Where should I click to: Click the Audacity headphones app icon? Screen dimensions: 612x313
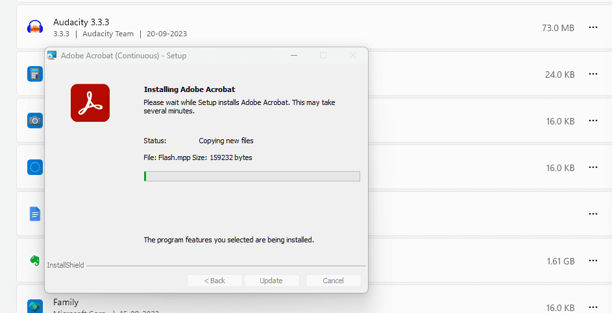[35, 27]
